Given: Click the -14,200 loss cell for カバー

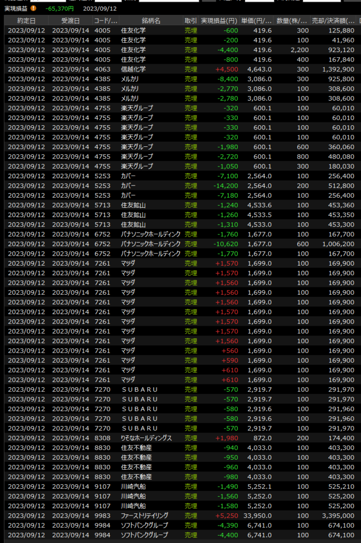Looking at the screenshot, I should [224, 186].
